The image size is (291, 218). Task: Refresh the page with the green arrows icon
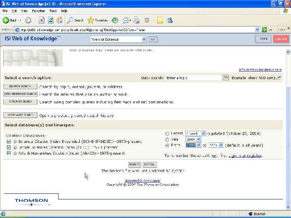51,20
